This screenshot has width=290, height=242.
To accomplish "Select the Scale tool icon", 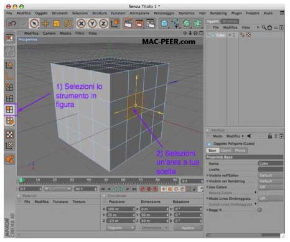I will [x=56, y=24].
